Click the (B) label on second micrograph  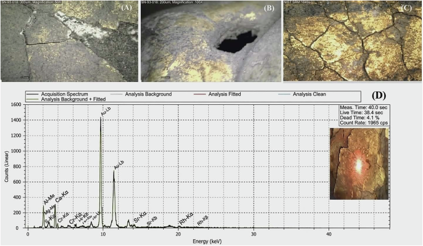269,8
